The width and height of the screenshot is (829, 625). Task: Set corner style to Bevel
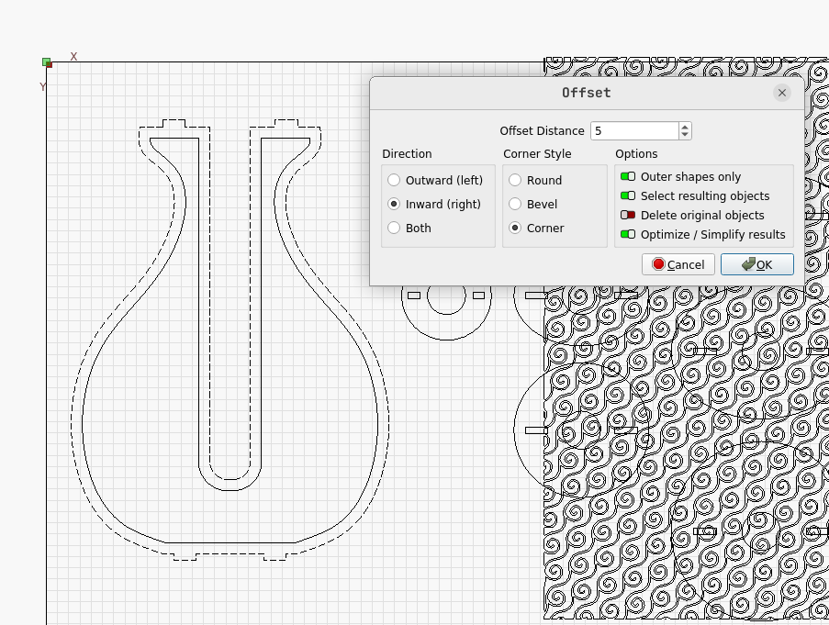pos(515,205)
